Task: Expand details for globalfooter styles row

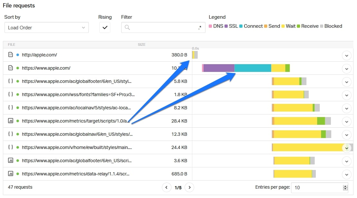Action: 346,82
